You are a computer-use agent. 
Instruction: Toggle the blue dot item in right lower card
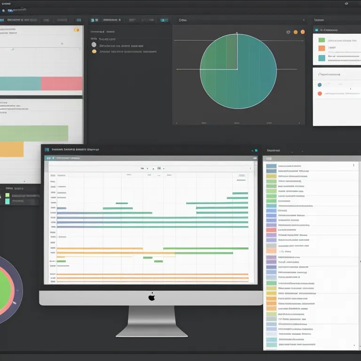tap(320, 85)
